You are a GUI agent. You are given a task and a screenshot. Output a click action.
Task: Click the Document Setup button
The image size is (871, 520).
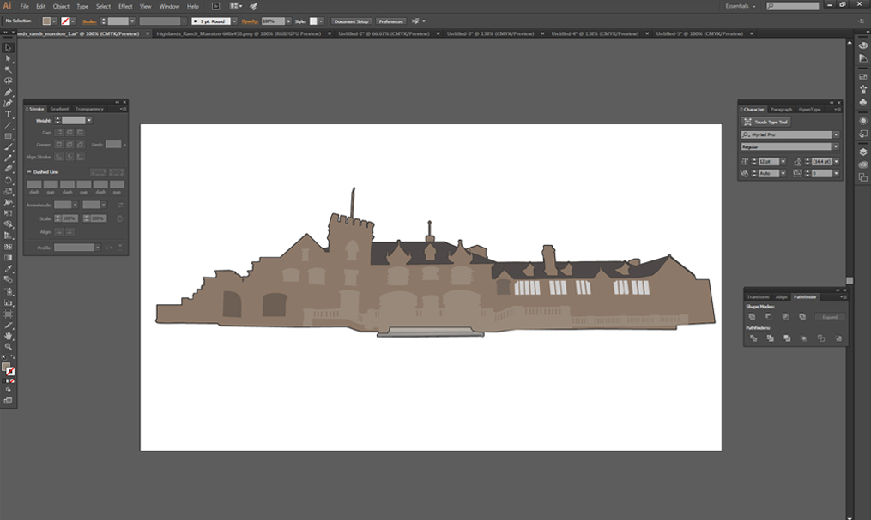point(354,21)
